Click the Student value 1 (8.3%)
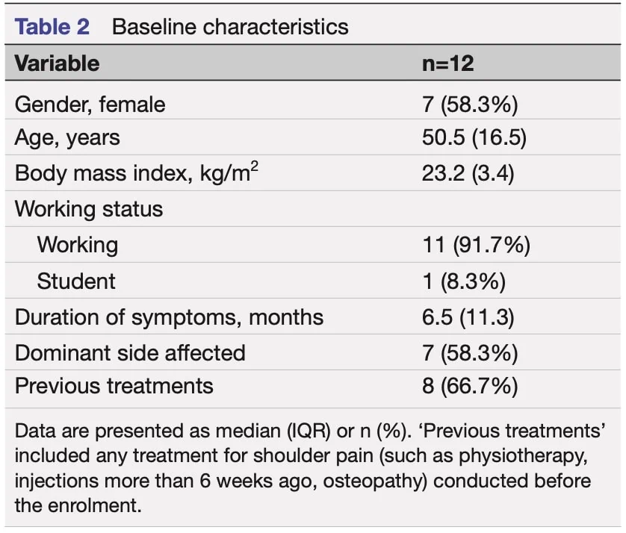This screenshot has width=626, height=533. (x=464, y=281)
